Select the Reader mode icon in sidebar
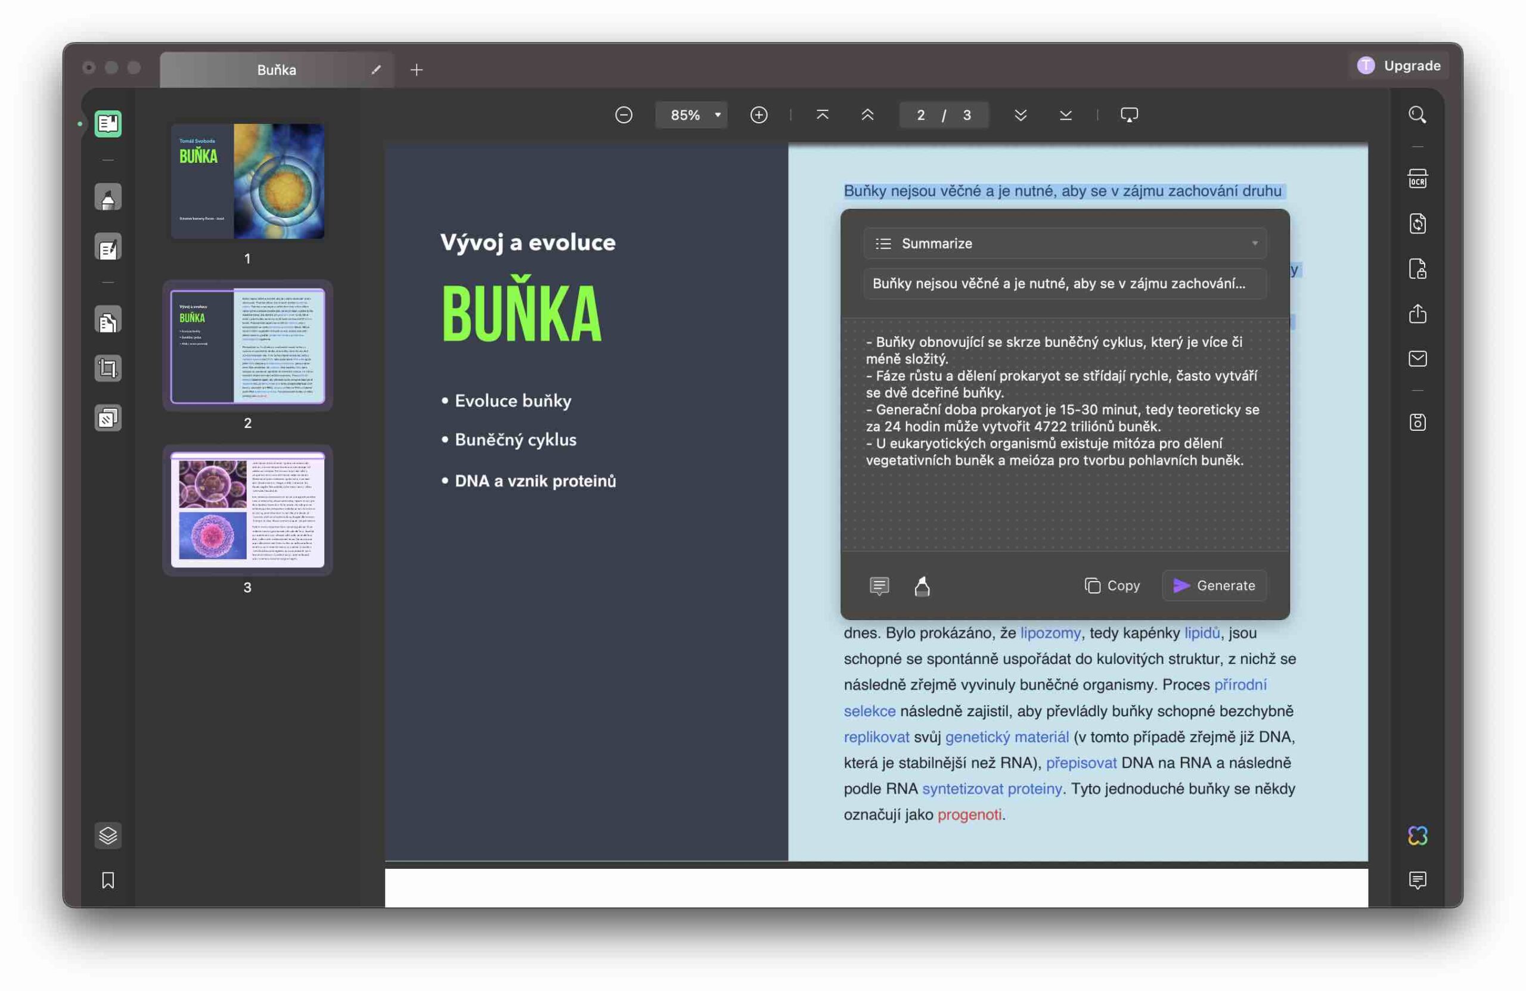This screenshot has width=1526, height=991. 108,124
